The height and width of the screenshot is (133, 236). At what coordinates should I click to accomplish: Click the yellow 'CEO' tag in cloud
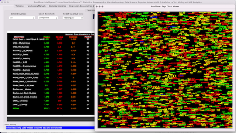pos(171,76)
